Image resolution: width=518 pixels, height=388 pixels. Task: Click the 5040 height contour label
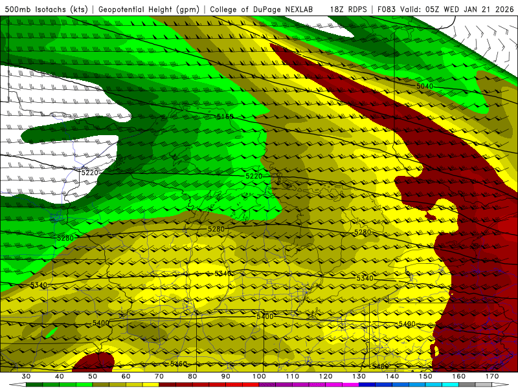(425, 86)
